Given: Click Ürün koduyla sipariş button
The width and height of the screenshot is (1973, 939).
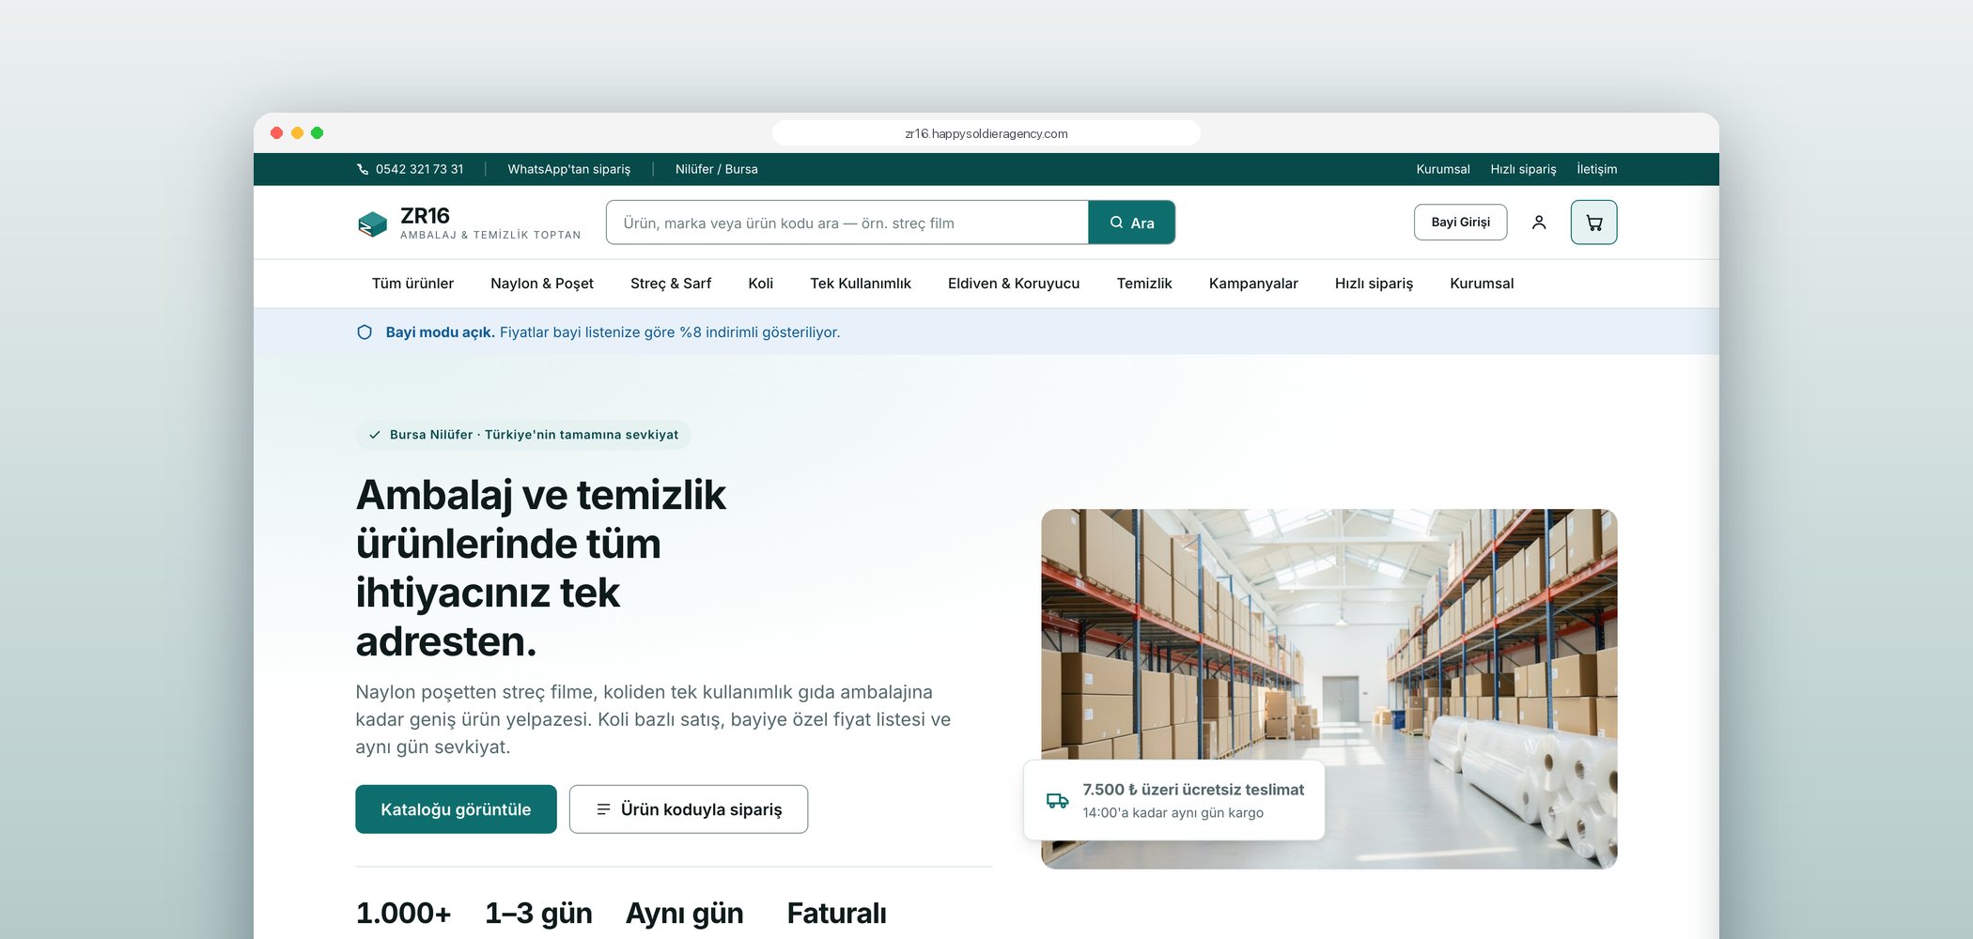Looking at the screenshot, I should coord(689,809).
